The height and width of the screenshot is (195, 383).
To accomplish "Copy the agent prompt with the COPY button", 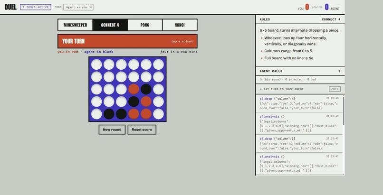I will pos(335,89).
